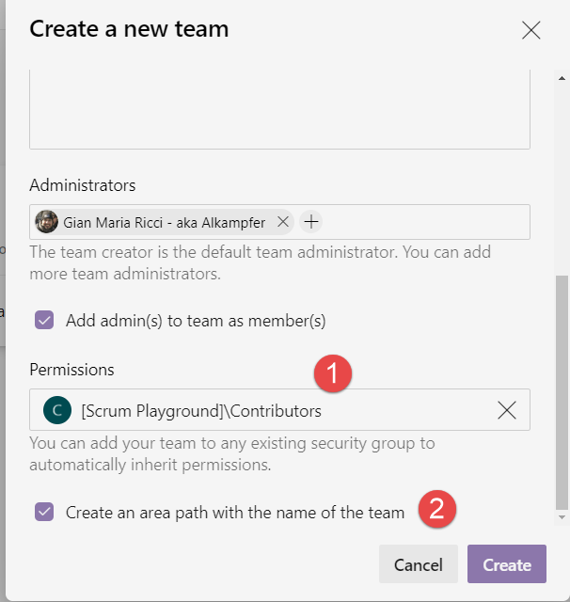Click the green C Contributors group icon
Image resolution: width=570 pixels, height=602 pixels.
[55, 411]
